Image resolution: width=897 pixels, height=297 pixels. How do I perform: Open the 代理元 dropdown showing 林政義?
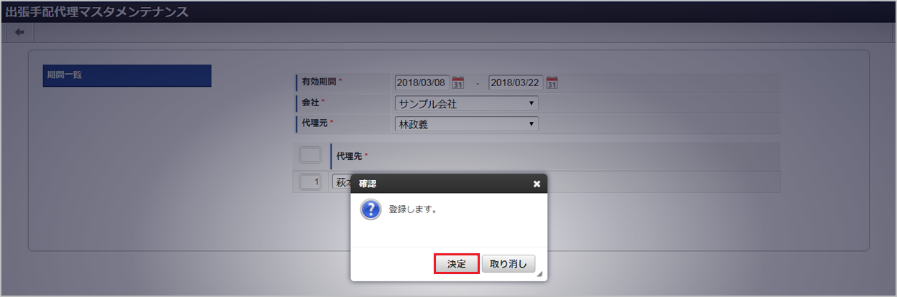point(466,124)
